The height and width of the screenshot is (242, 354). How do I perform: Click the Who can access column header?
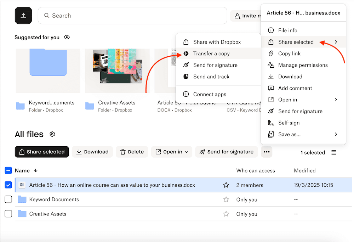click(256, 170)
